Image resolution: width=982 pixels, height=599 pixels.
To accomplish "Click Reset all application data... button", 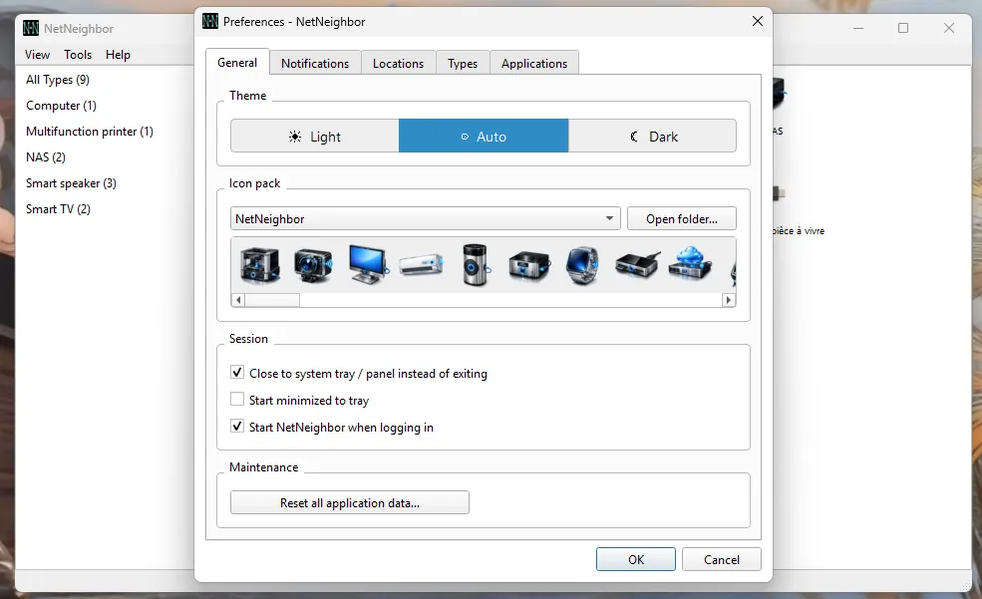I will (350, 502).
